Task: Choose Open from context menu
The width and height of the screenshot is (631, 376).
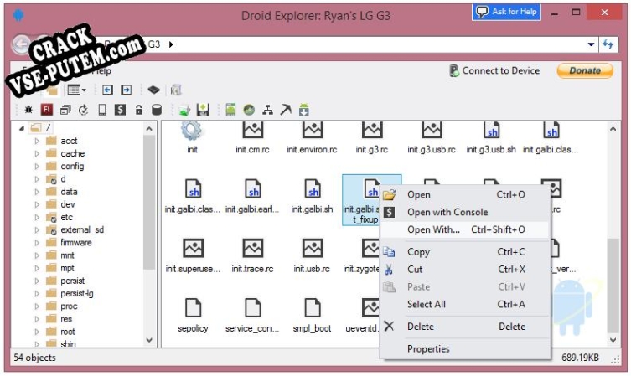Action: pos(465,195)
